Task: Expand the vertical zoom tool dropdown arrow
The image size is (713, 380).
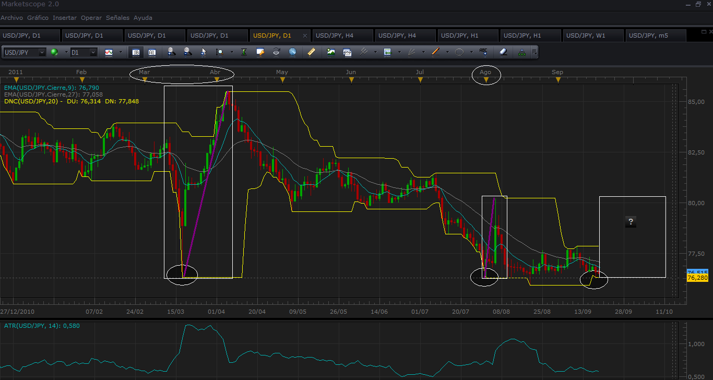Action: point(232,52)
